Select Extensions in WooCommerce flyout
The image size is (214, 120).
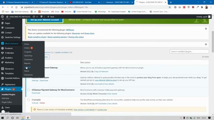point(28,75)
